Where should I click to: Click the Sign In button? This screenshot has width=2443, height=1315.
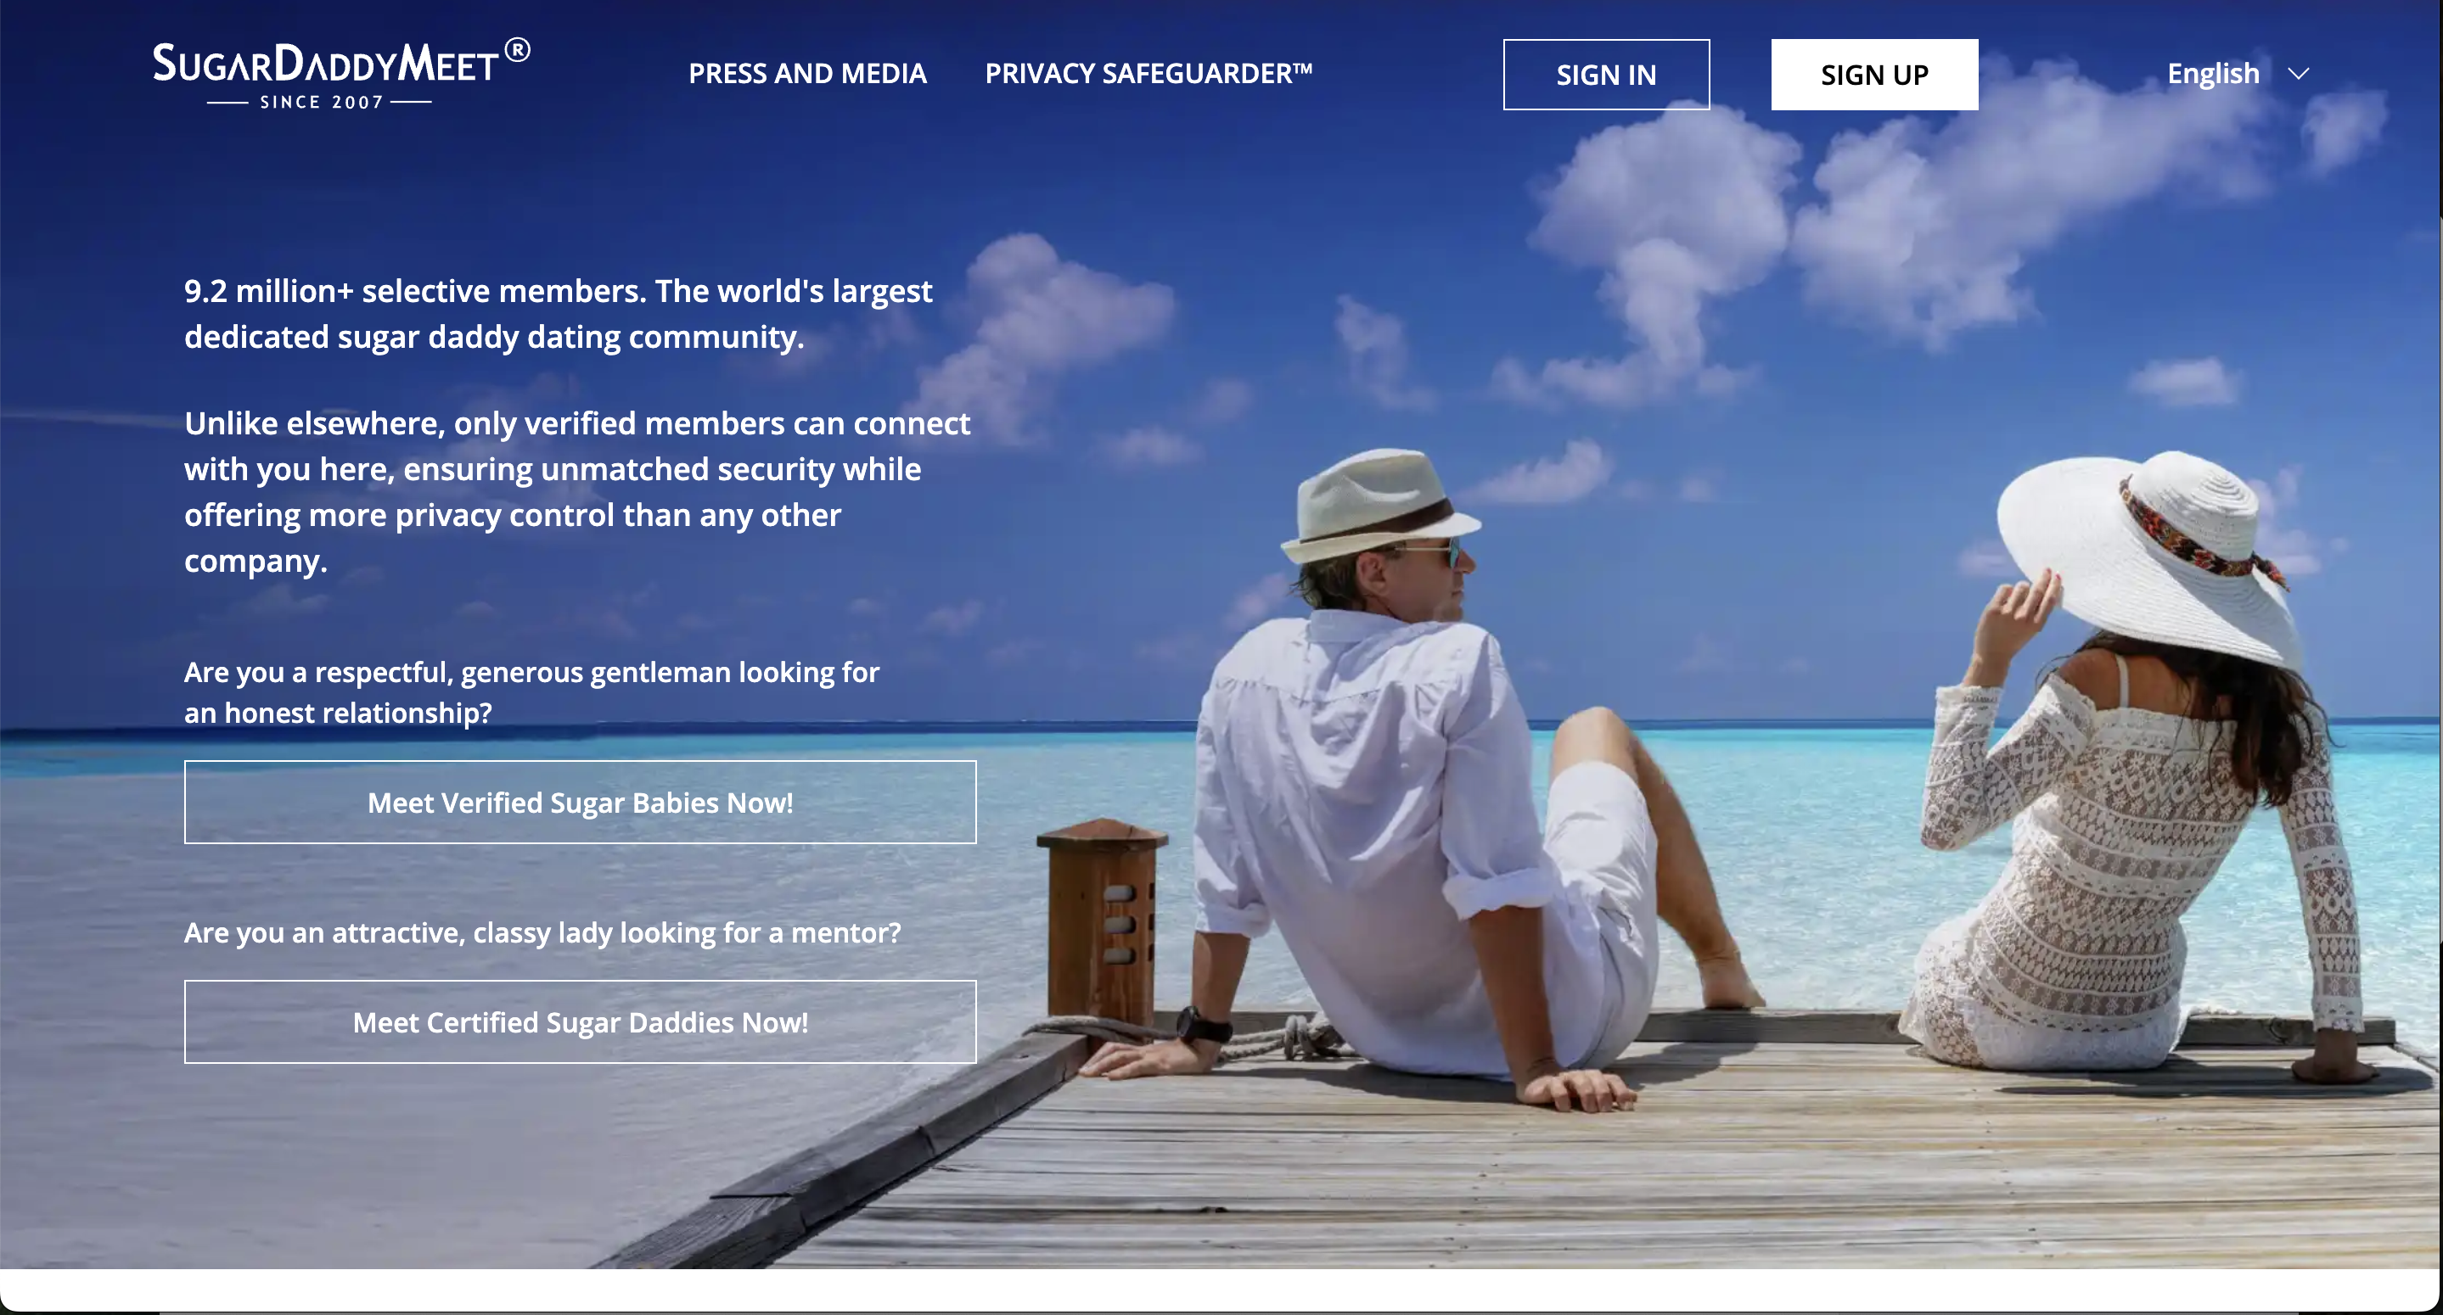click(1605, 74)
